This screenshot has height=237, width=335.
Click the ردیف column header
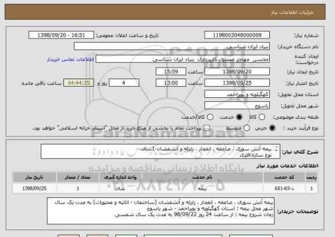point(312,178)
